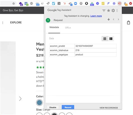
Task: Open VIEW RECORDINGS
Action: (x=109, y=108)
